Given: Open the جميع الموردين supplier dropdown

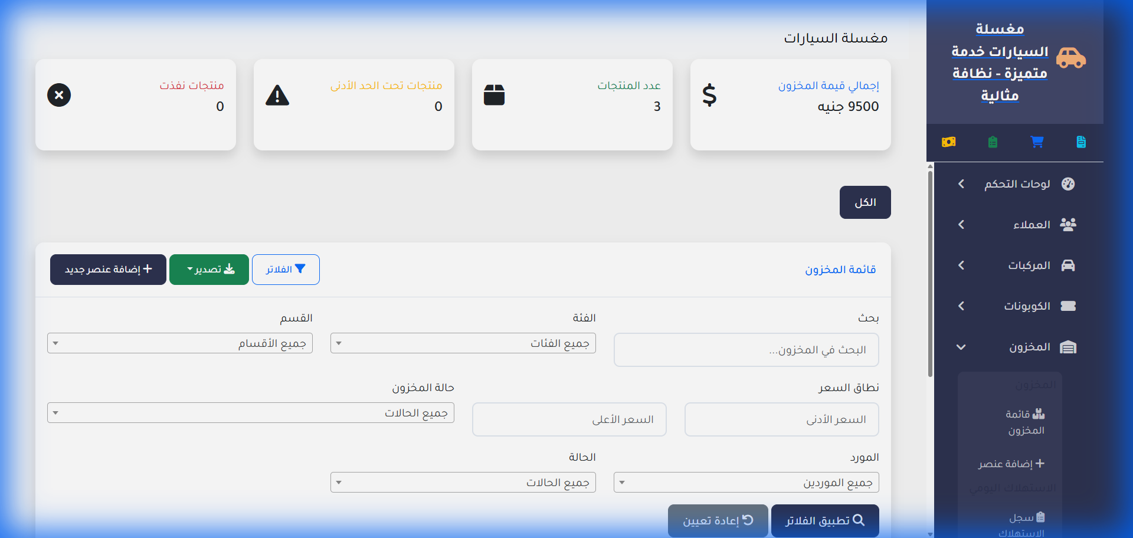Looking at the screenshot, I should [x=746, y=483].
